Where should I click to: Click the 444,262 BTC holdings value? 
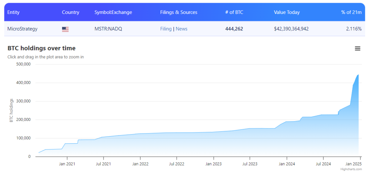coord(234,29)
